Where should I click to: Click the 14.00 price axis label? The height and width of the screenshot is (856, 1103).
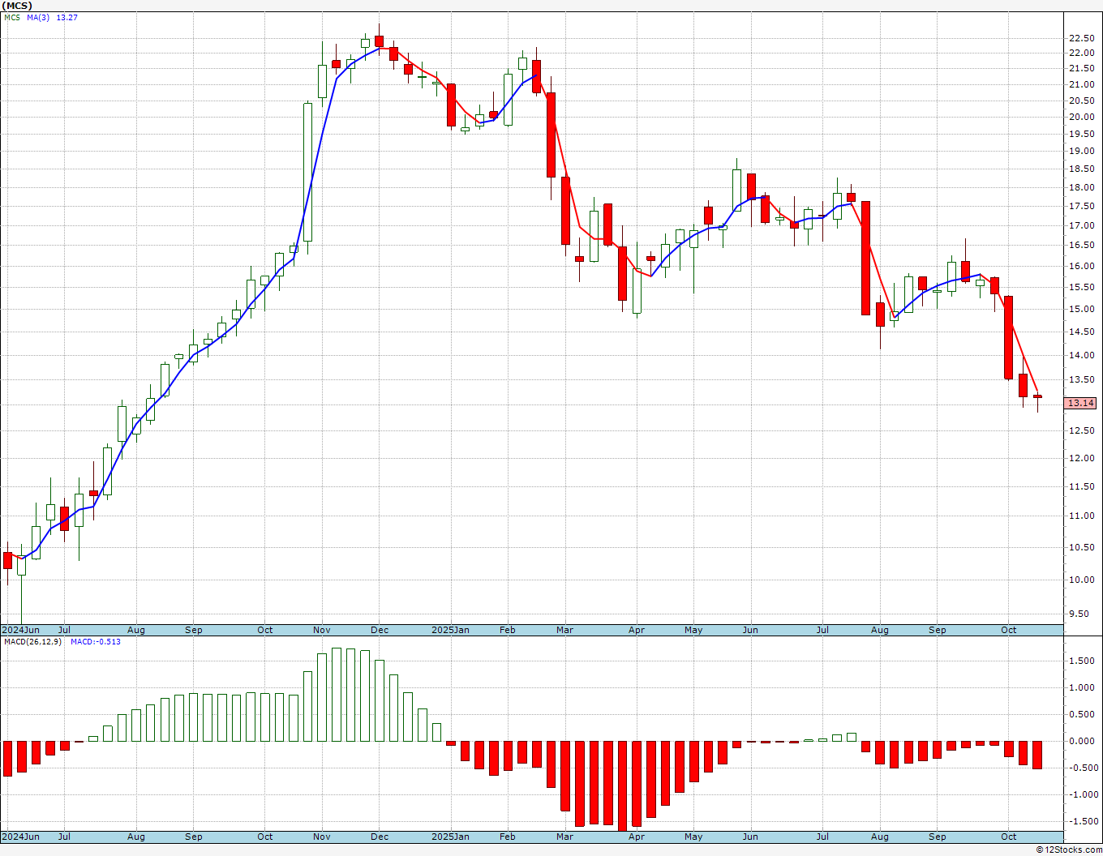[x=1080, y=355]
